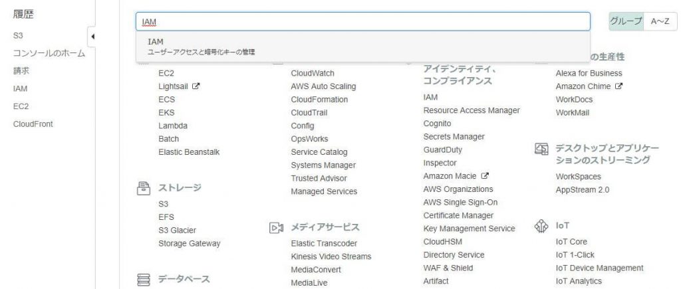Screen dimensions: 681x289
Task: Open Config service
Action: (303, 126)
